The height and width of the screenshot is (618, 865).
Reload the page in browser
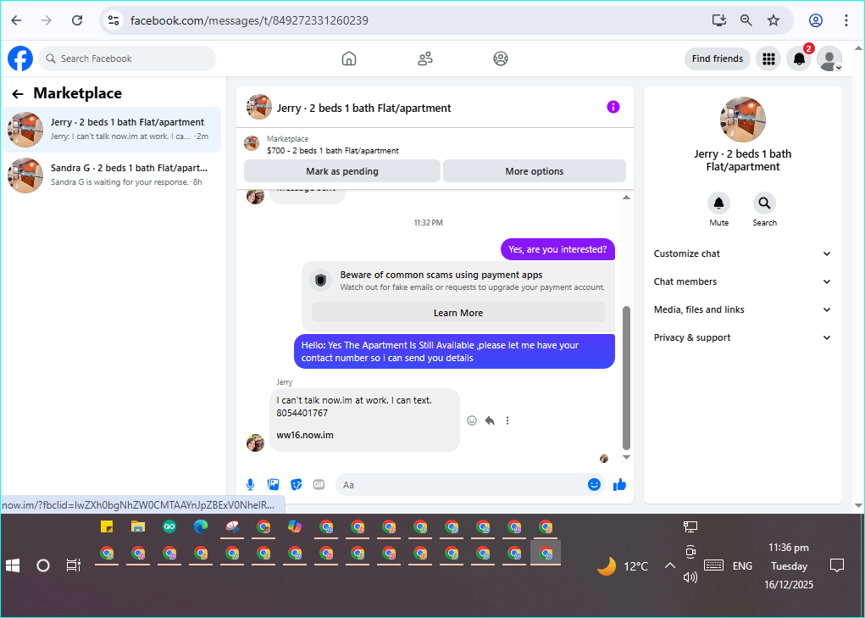(77, 20)
